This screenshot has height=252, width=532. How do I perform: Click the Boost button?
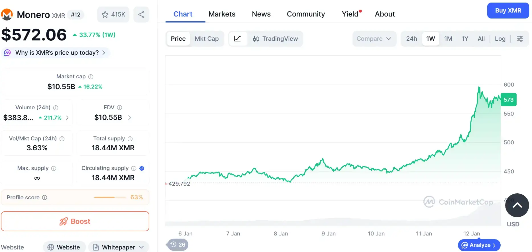tap(75, 221)
